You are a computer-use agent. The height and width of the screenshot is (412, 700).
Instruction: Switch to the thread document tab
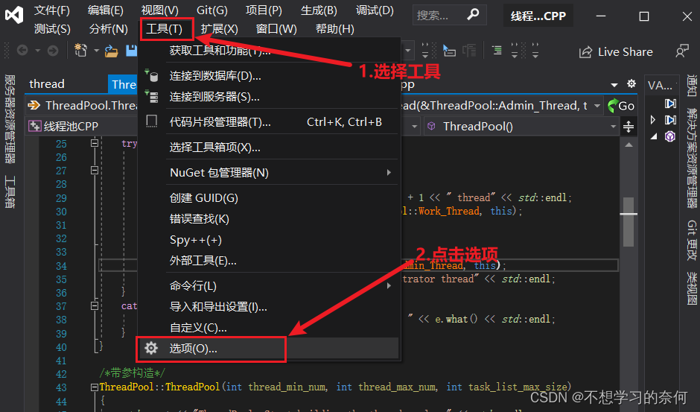(47, 84)
